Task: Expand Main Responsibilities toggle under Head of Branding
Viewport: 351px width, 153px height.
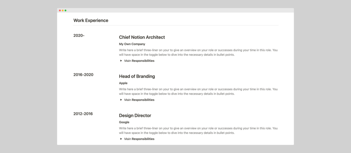Action: (121, 100)
